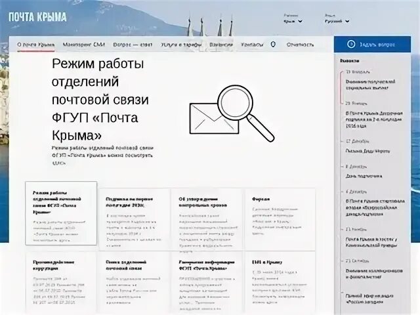Viewport: 420px width, 315px height.
Task: Click the question icon in Задать вопрос
Action: coord(351,44)
